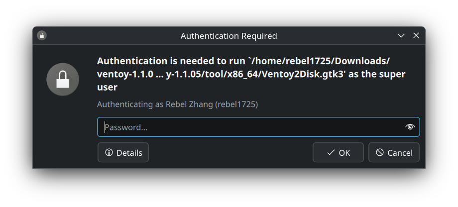Focus the Password input field

click(258, 127)
